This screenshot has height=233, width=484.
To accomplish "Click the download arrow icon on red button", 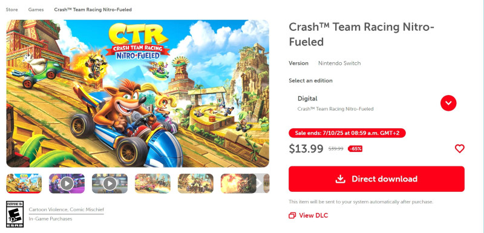I will pyautogui.click(x=340, y=179).
